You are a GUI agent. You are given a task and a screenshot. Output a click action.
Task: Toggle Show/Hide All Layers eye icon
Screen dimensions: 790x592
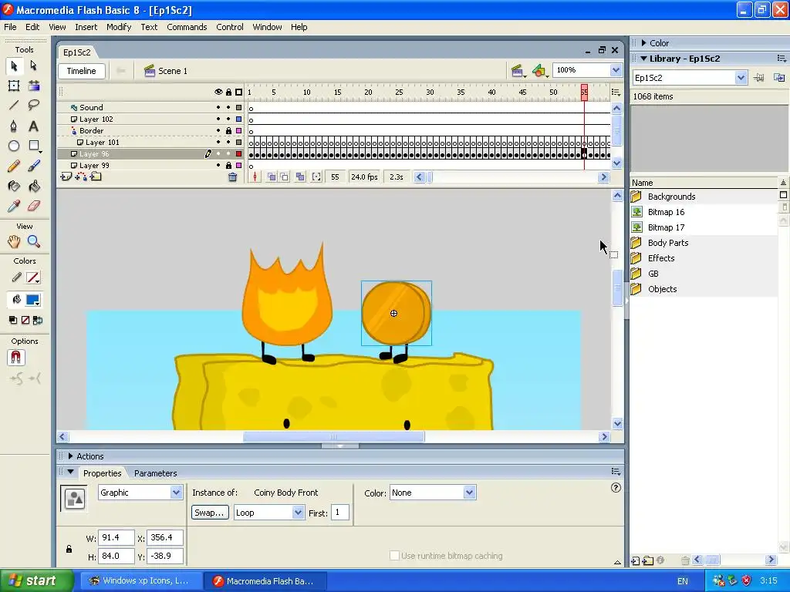point(218,92)
